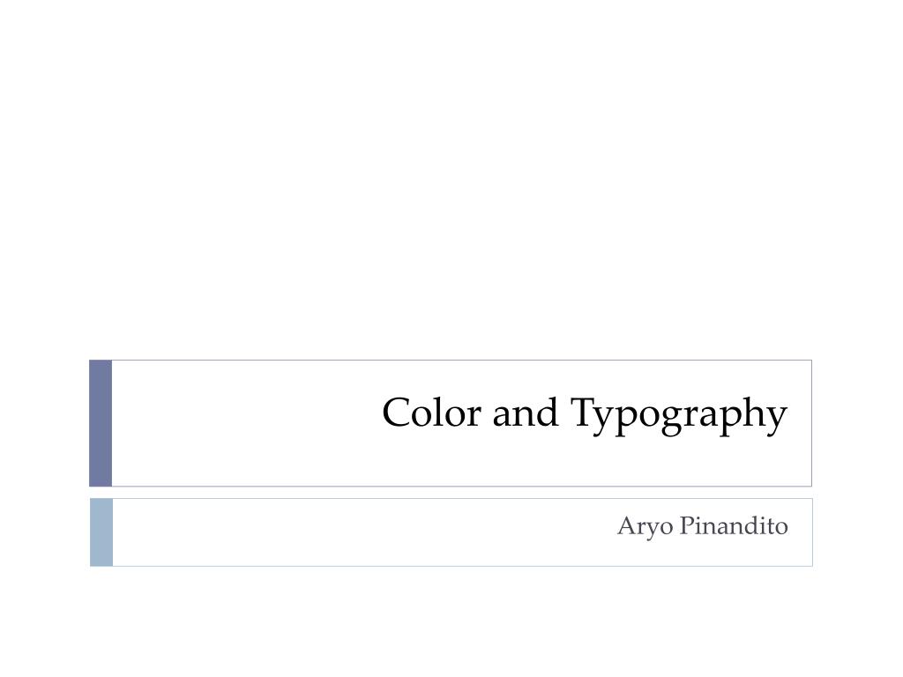The image size is (903, 677).
Task: Click the word "Typography" in the title
Action: coord(678,416)
